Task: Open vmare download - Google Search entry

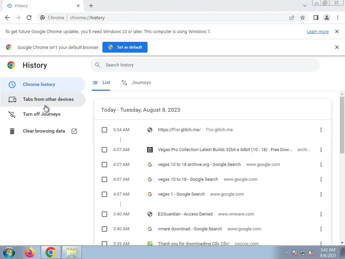Action: coord(190,229)
